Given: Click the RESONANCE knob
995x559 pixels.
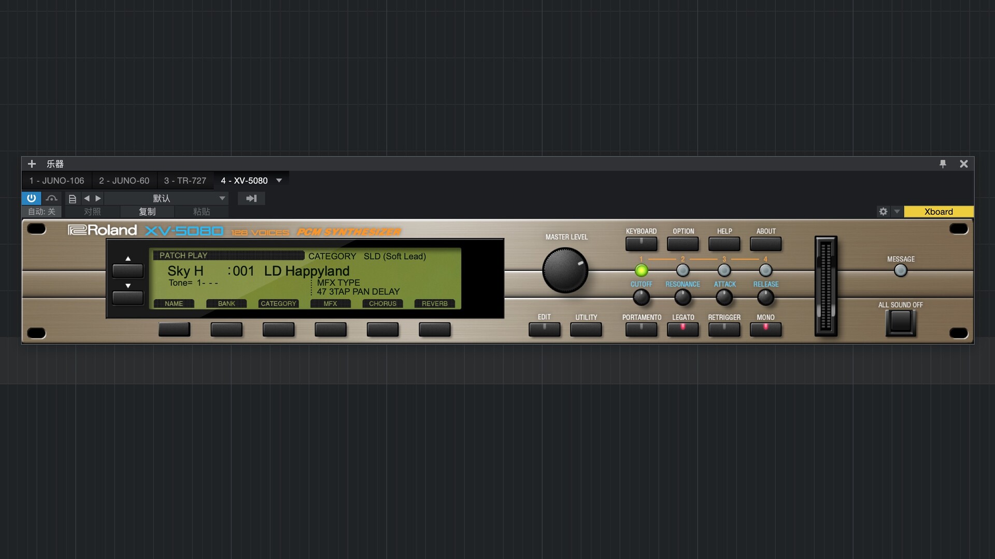Looking at the screenshot, I should (683, 297).
